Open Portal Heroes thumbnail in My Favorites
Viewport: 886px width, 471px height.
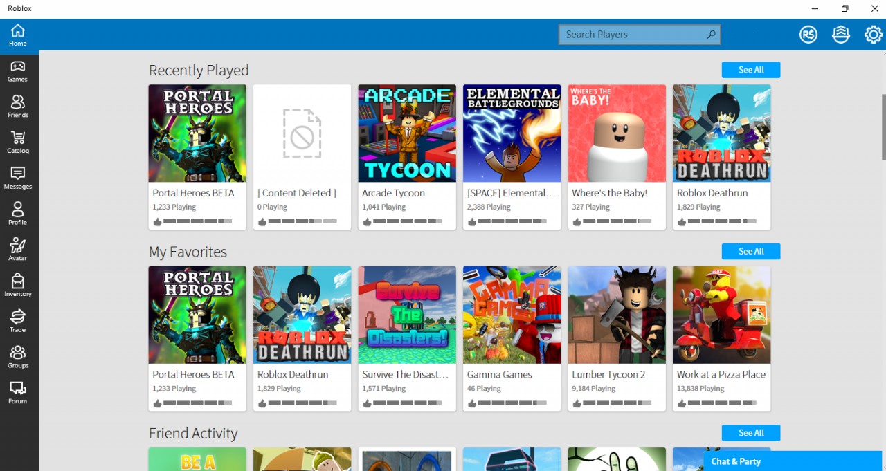point(197,315)
